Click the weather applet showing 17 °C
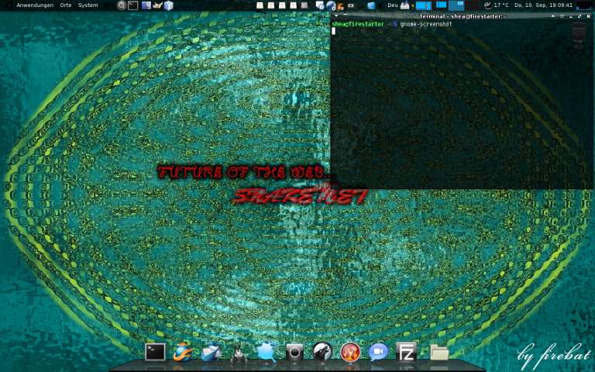Image resolution: width=595 pixels, height=372 pixels. [497, 5]
